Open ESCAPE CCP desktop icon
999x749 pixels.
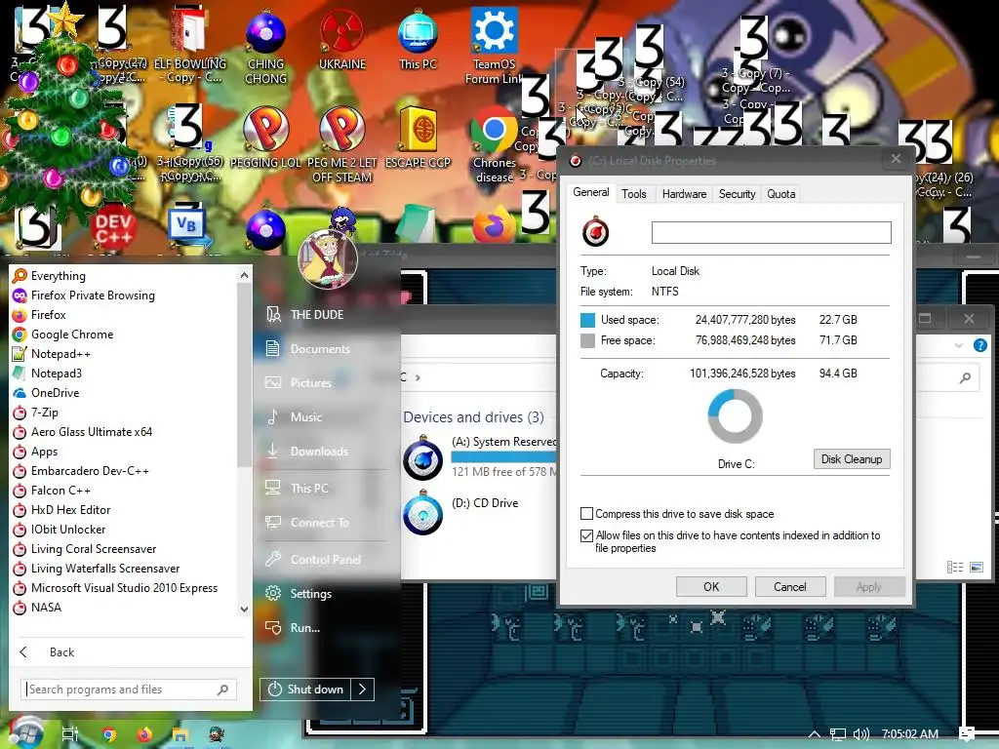point(418,138)
